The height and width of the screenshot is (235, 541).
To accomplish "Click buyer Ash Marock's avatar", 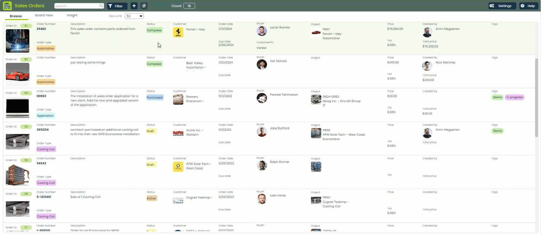I will (x=262, y=64).
